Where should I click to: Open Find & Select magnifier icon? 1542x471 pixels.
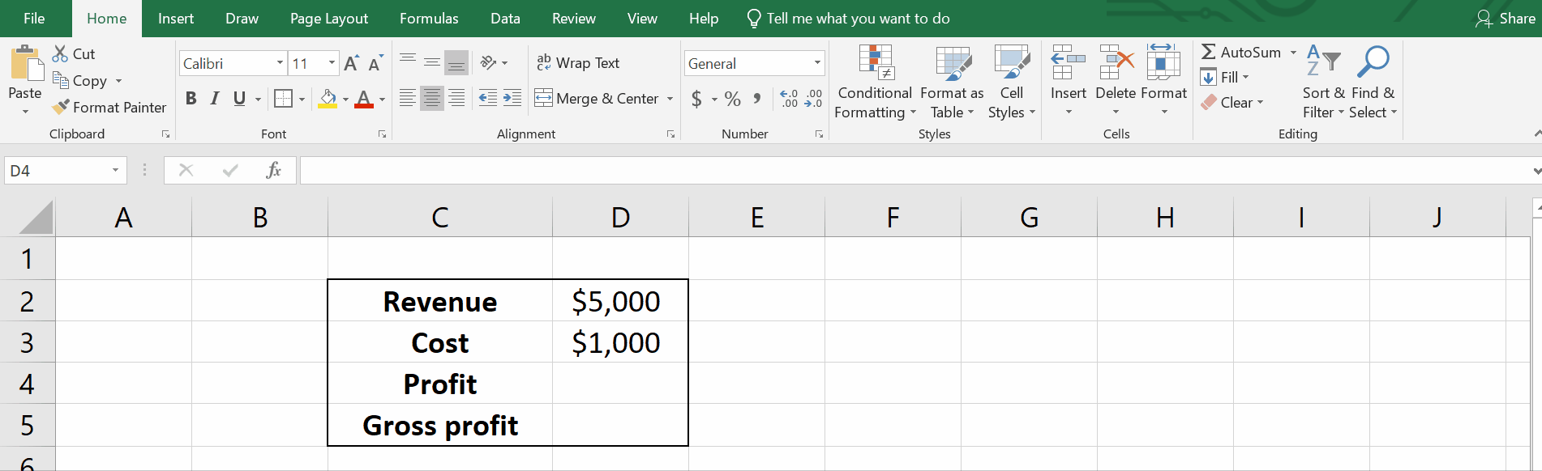pyautogui.click(x=1373, y=62)
